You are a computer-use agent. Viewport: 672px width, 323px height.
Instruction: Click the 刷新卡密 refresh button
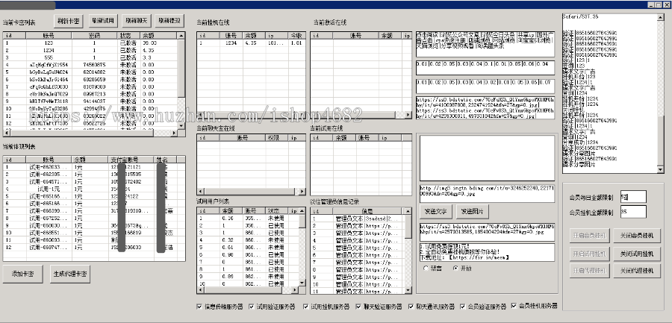click(68, 20)
